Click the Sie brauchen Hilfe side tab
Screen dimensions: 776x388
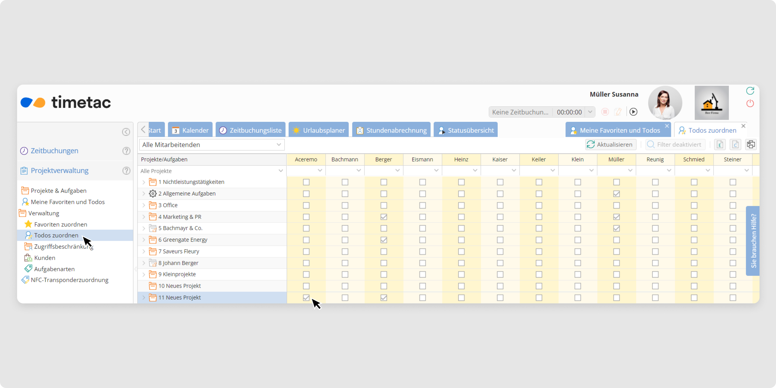753,240
